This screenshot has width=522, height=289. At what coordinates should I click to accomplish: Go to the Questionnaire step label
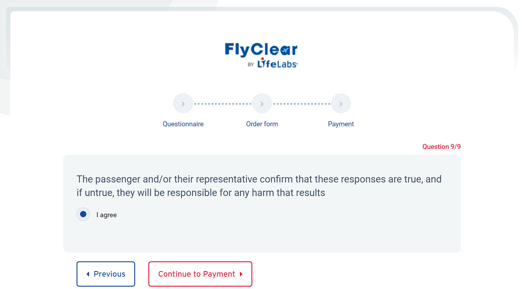[x=183, y=124]
